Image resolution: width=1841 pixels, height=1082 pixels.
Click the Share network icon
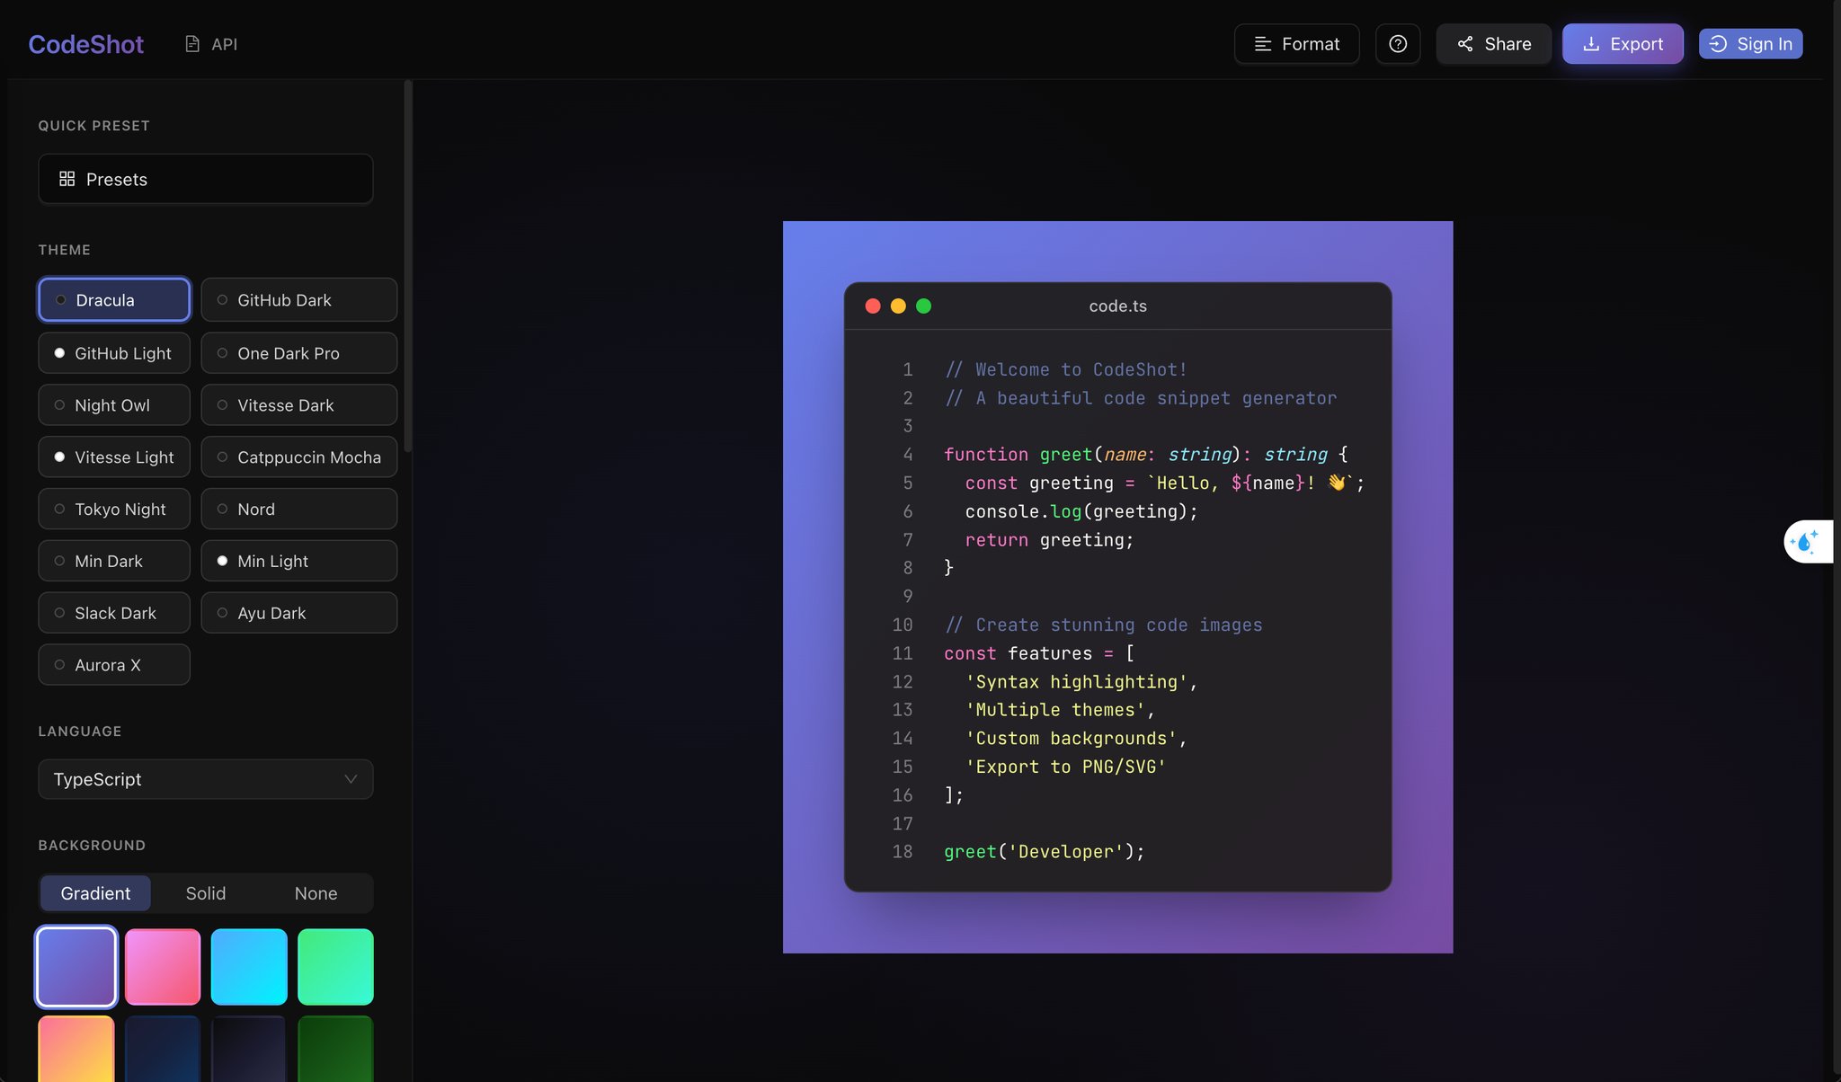[1465, 44]
